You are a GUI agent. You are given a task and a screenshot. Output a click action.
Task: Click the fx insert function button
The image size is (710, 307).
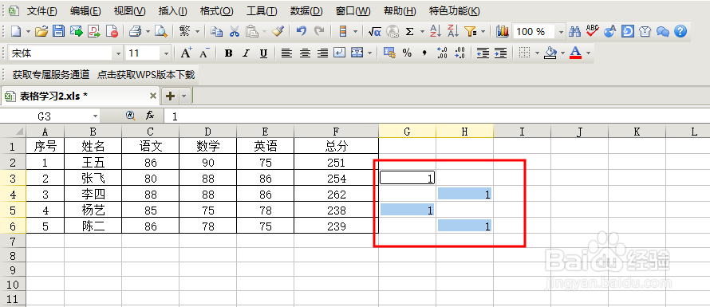pos(150,116)
